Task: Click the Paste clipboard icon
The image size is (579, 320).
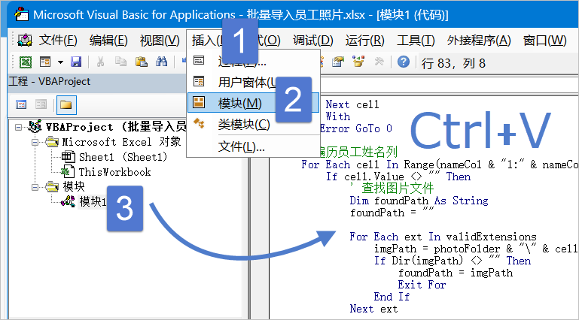Action: (141, 62)
